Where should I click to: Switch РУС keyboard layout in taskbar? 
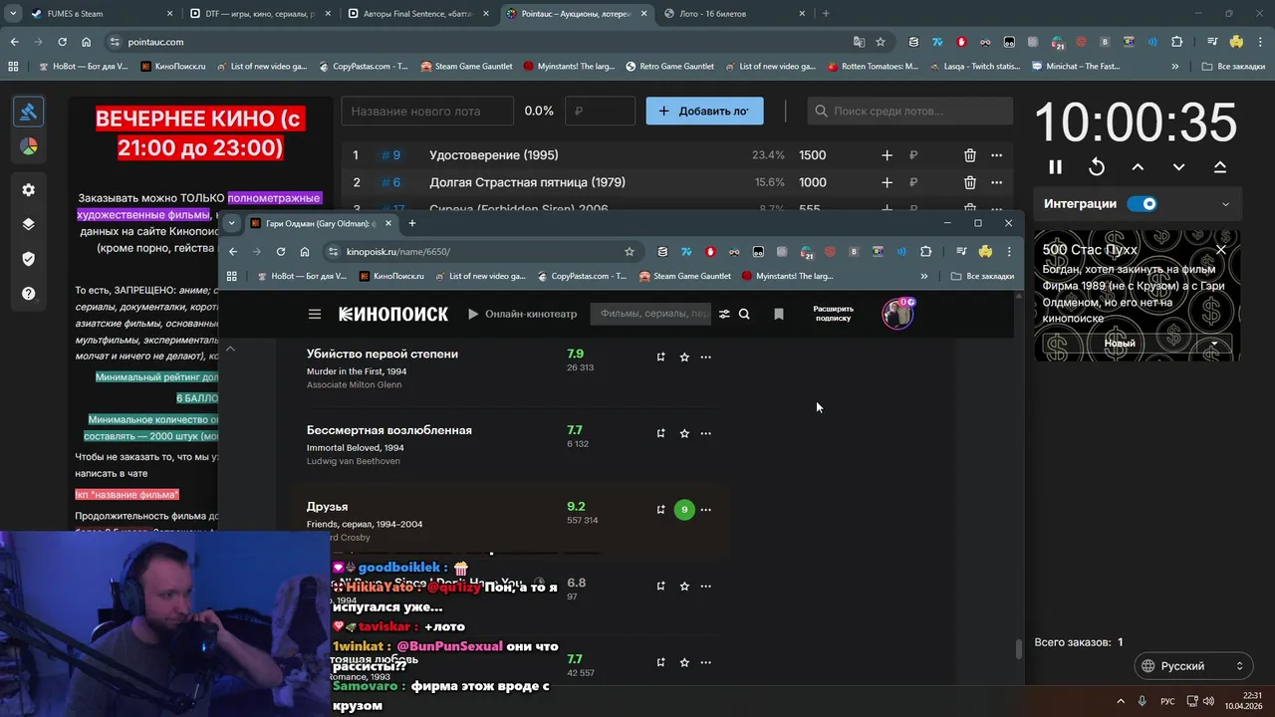pyautogui.click(x=1167, y=700)
